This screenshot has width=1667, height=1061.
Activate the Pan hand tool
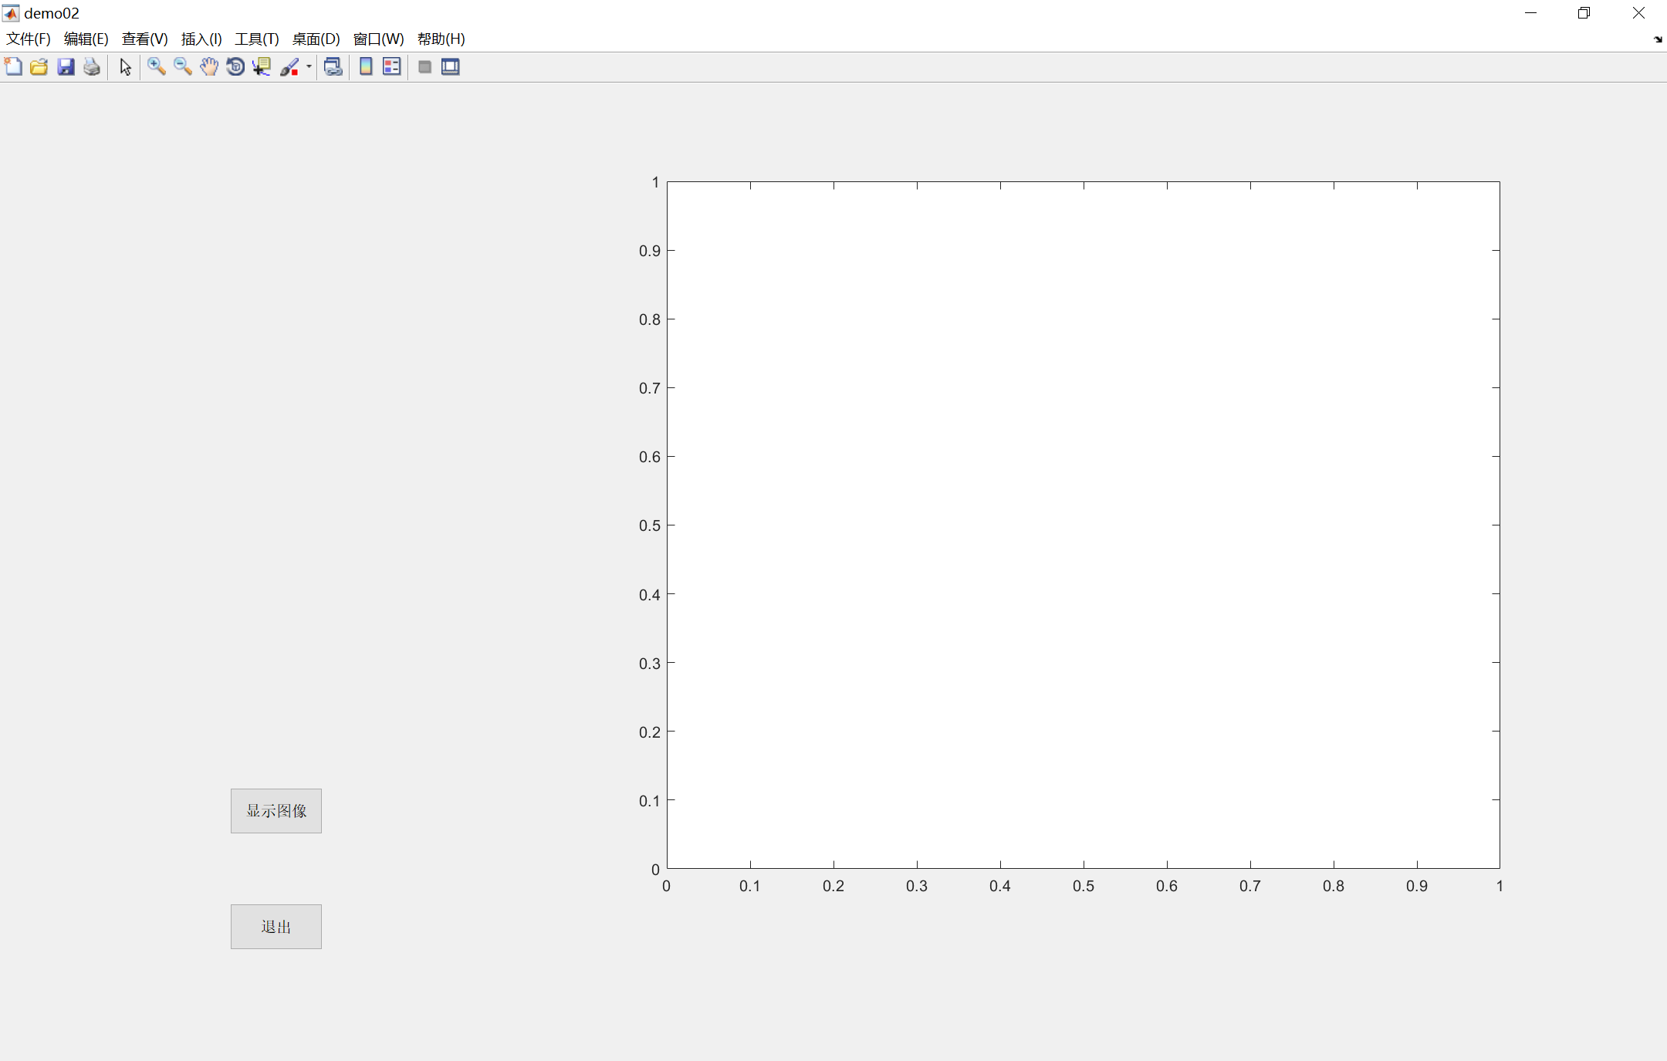pos(209,67)
